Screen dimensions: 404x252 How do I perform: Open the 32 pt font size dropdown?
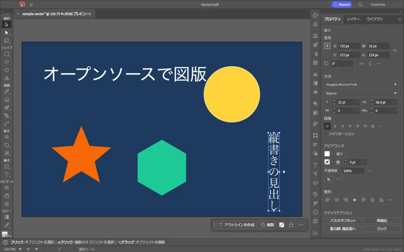click(x=357, y=102)
